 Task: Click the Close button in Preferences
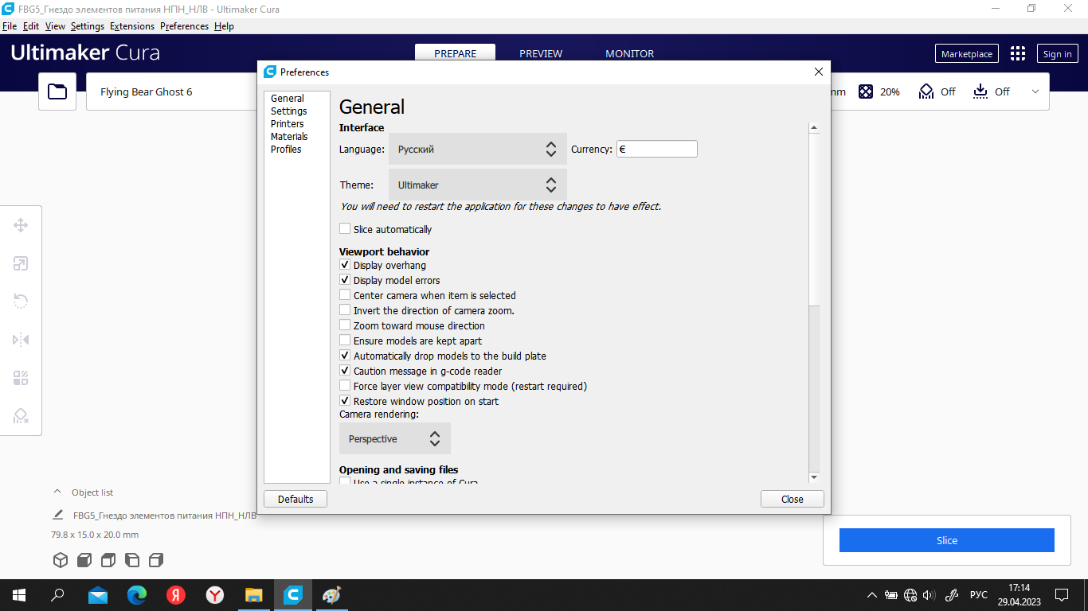click(793, 499)
